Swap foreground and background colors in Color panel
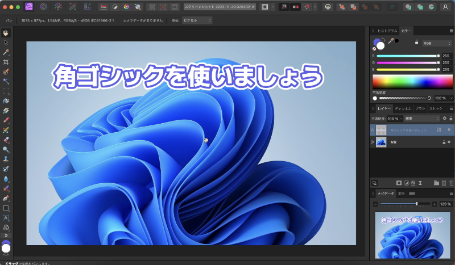The height and width of the screenshot is (265, 455). [383, 40]
